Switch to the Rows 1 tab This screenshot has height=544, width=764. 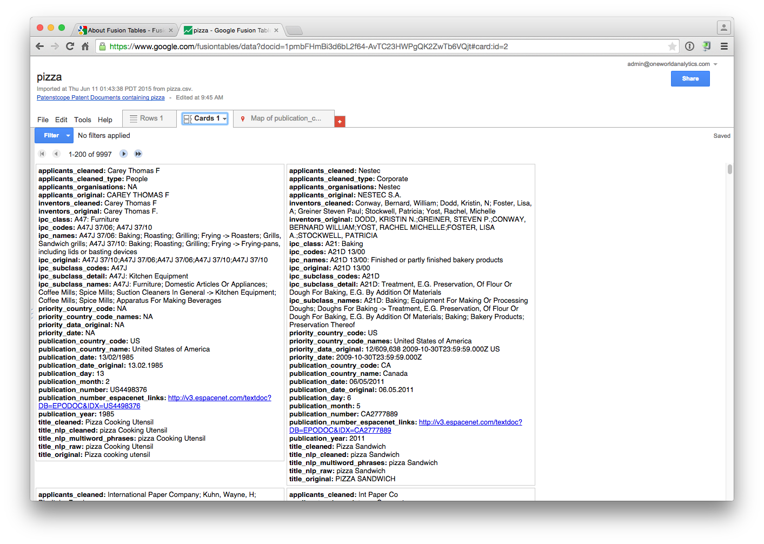[x=149, y=118]
